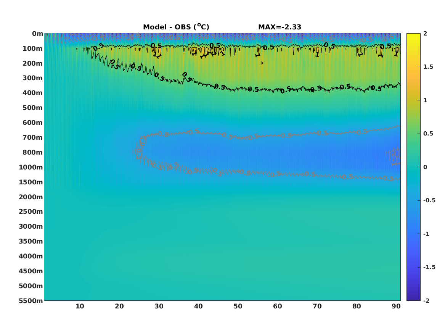Click the '400m' depth axis label
The height and width of the screenshot is (334, 445).
(33, 93)
